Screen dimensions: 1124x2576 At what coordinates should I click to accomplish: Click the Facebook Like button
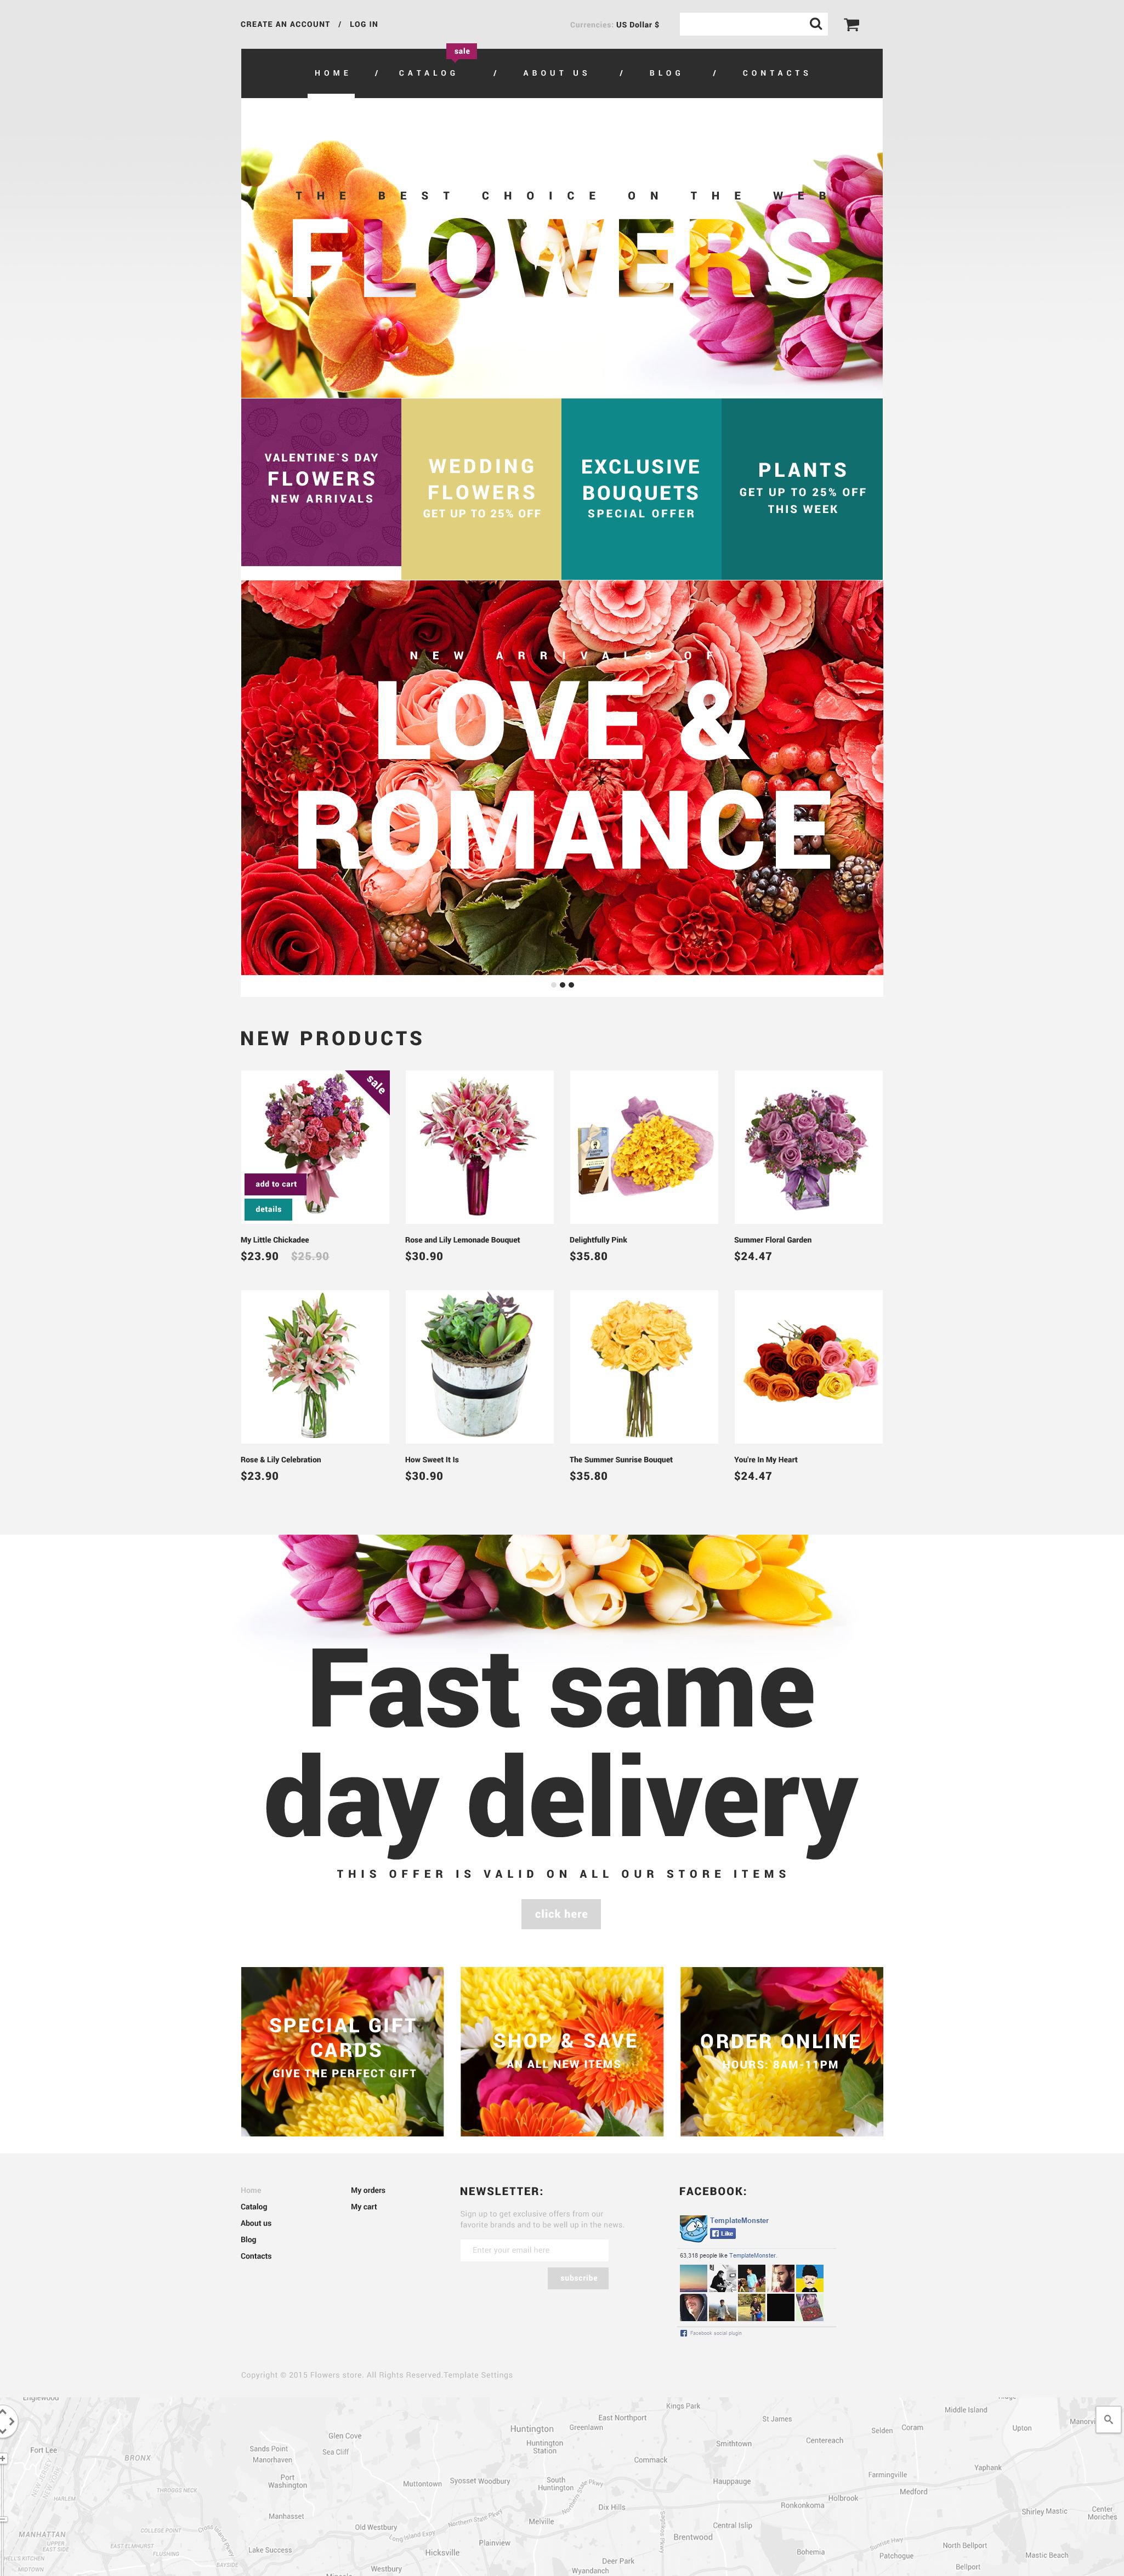click(723, 2233)
